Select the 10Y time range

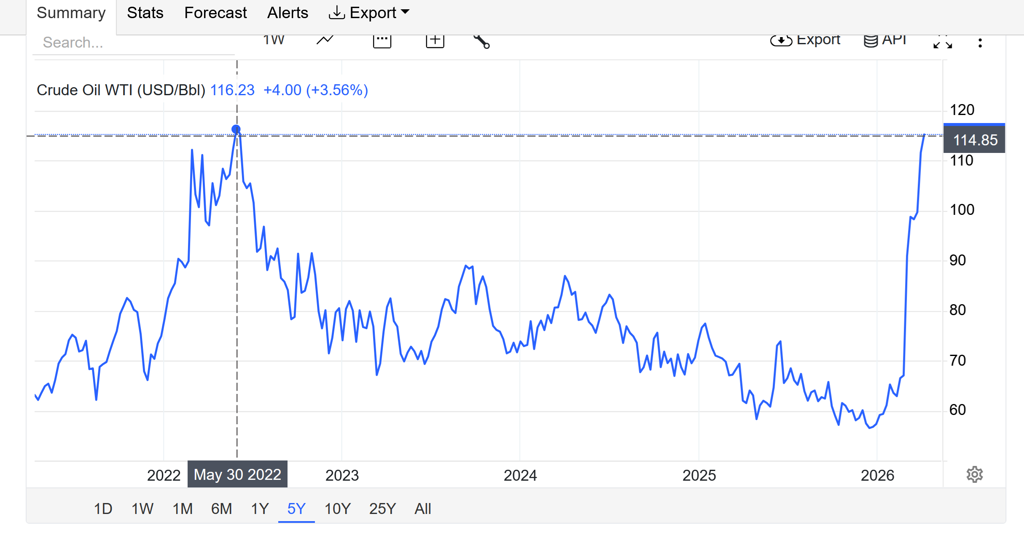(337, 509)
